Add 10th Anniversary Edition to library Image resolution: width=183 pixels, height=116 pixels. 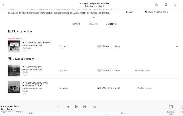(143, 88)
